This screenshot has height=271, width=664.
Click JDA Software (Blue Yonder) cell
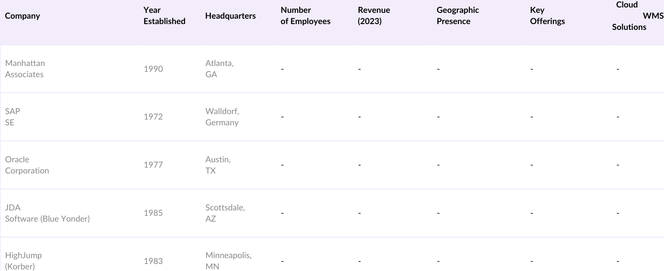47,213
